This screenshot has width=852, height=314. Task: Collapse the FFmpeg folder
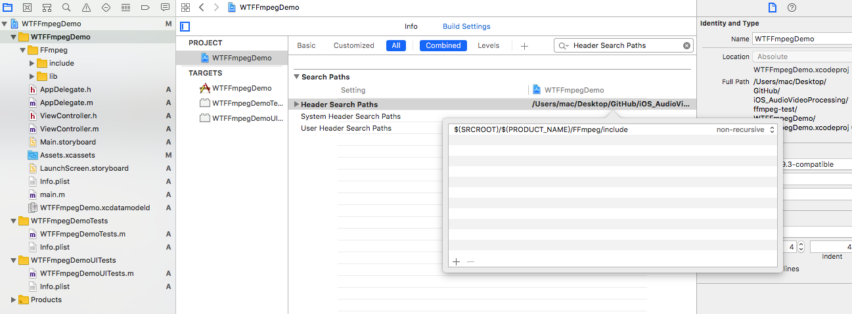[22, 50]
